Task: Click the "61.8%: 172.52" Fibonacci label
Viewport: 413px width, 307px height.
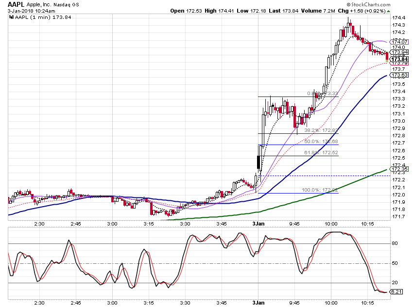Action: coord(321,153)
